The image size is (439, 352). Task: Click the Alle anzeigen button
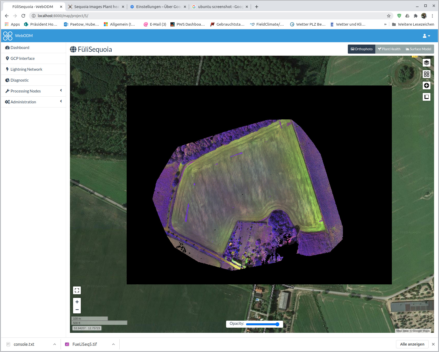412,344
